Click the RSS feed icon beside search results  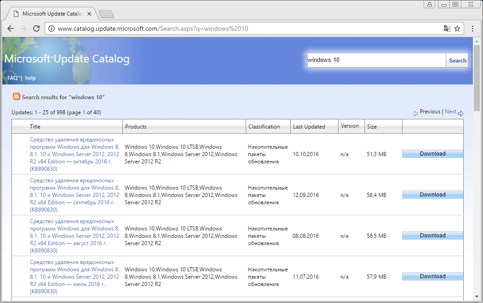tap(17, 97)
